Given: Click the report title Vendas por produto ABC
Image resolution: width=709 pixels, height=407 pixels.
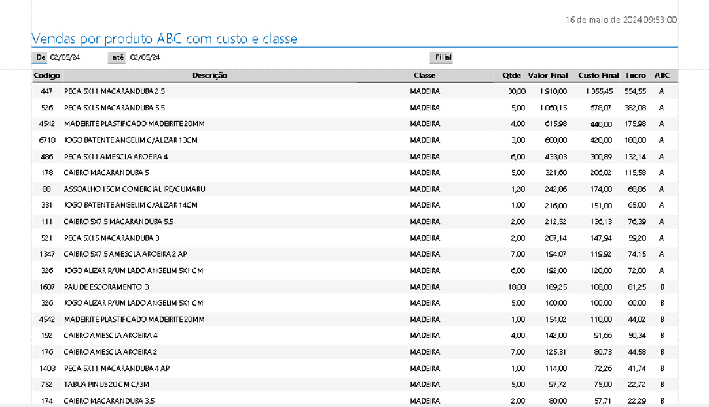Looking at the screenshot, I should pyautogui.click(x=164, y=39).
